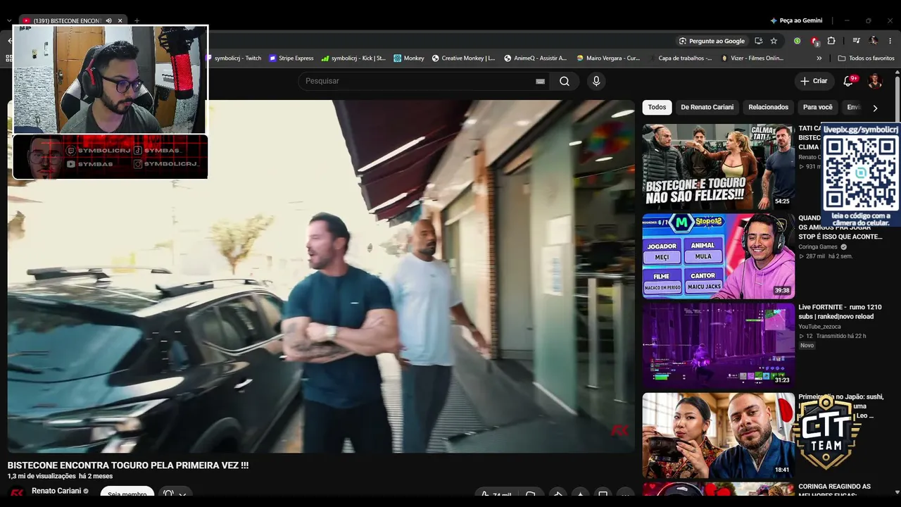Open the Creative Monkey bookmark
The image size is (901, 507).
pos(463,58)
